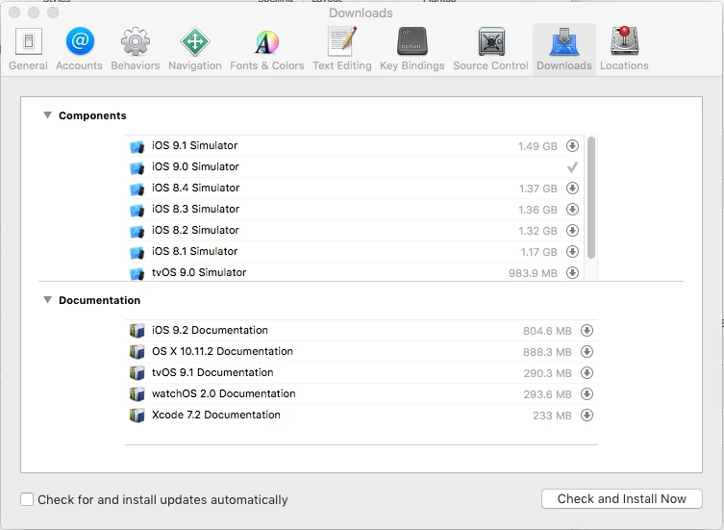Click the Xcode 7.2 Documentation book icon
This screenshot has height=530, width=724.
137,416
